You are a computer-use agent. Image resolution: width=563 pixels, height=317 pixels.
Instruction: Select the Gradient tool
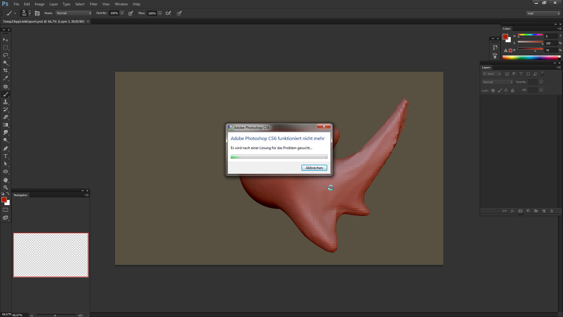6,125
